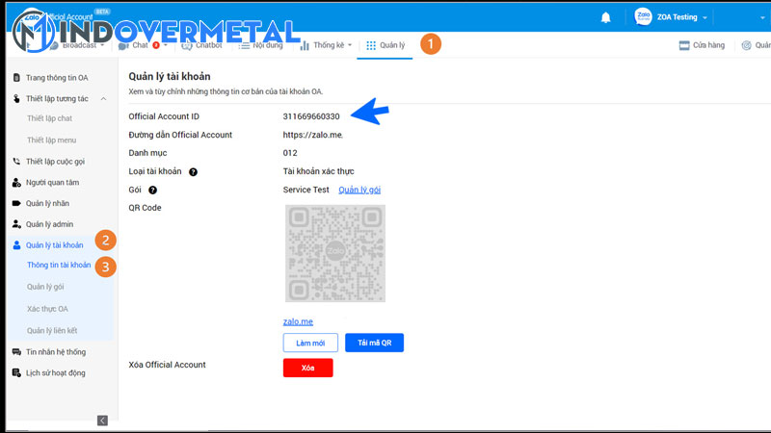Expand the ZOA Testing account dropdown
771x433 pixels.
point(705,18)
